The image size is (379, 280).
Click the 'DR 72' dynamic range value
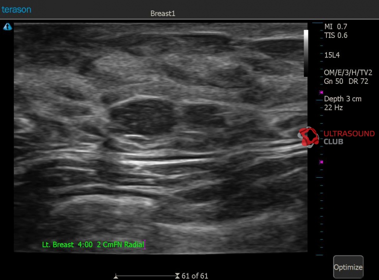click(x=359, y=81)
